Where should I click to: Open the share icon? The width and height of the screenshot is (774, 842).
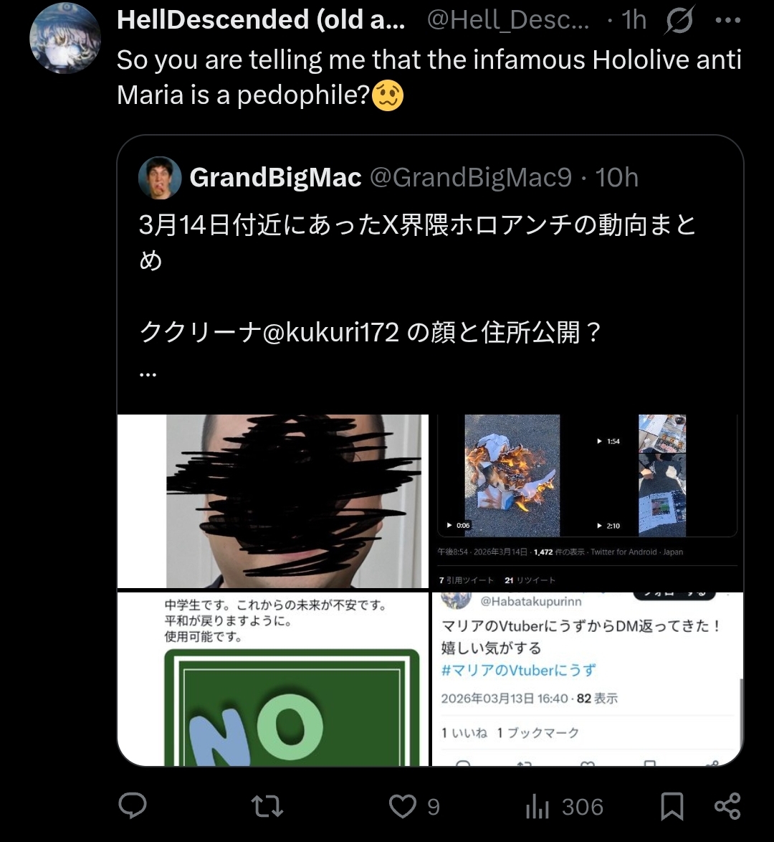(727, 807)
